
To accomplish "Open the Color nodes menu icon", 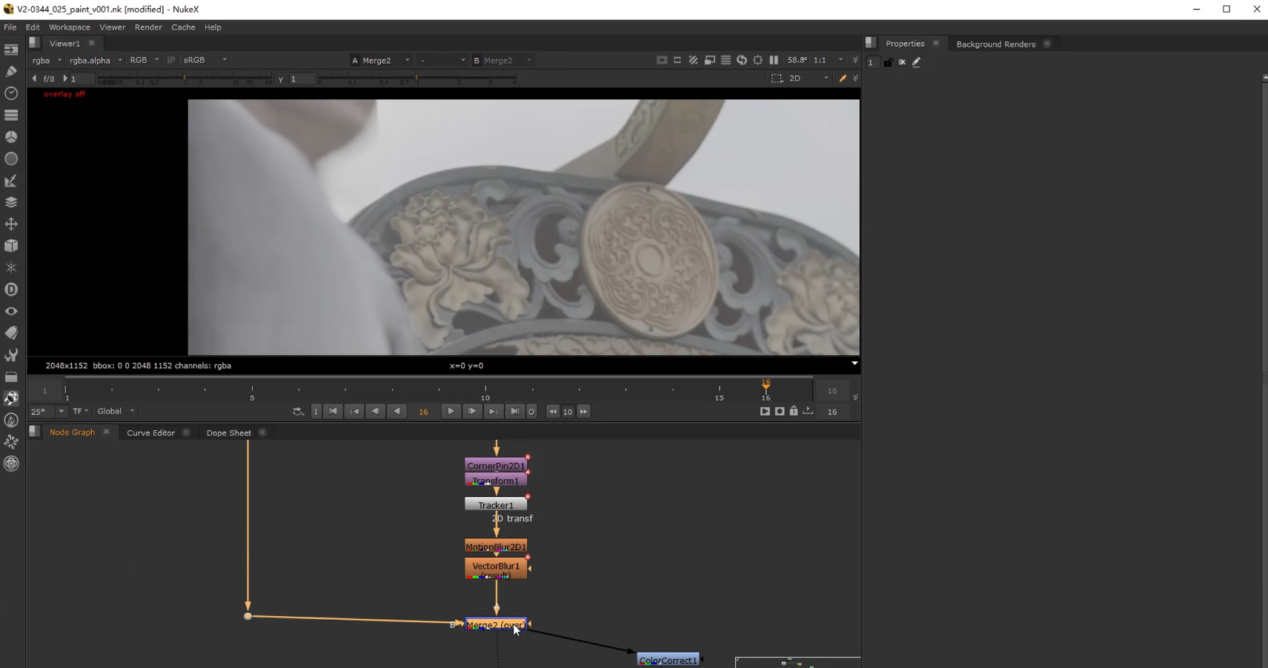I will coord(11,137).
